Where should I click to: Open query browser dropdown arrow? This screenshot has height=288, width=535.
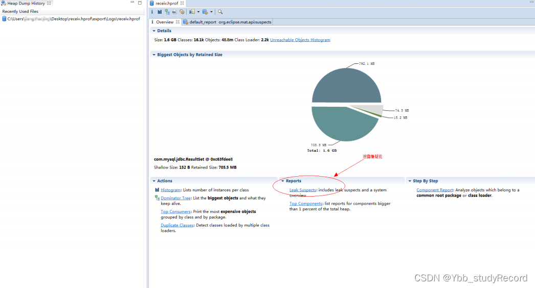point(211,12)
